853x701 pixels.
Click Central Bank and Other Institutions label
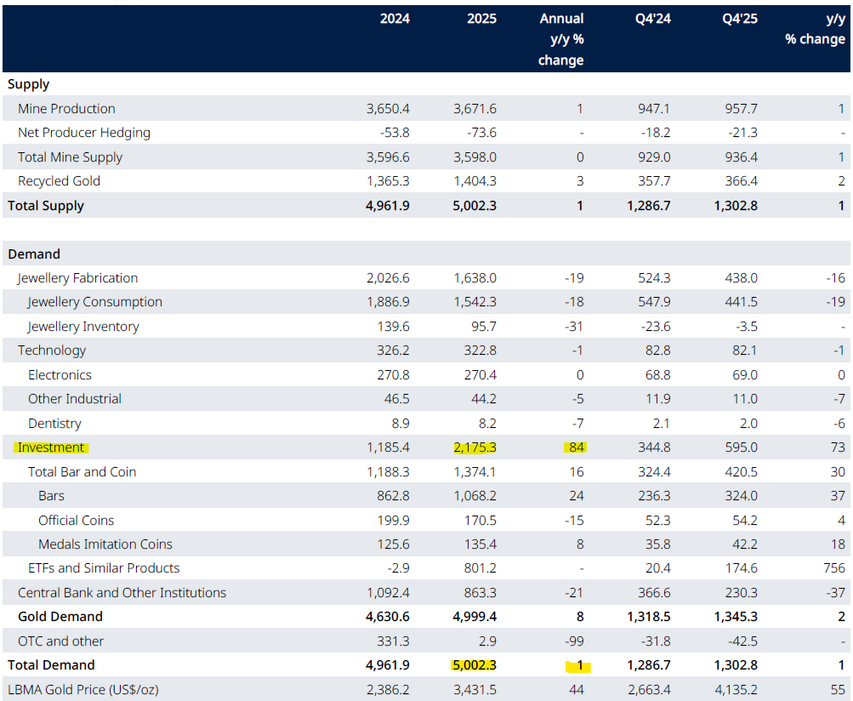122,593
